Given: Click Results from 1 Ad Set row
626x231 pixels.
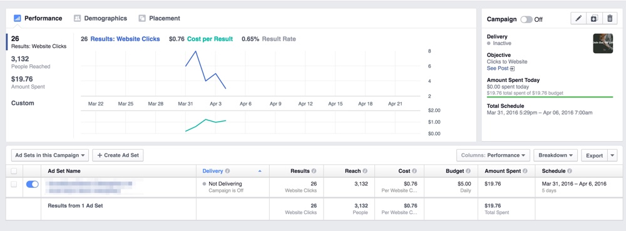Looking at the screenshot, I should click(76, 205).
